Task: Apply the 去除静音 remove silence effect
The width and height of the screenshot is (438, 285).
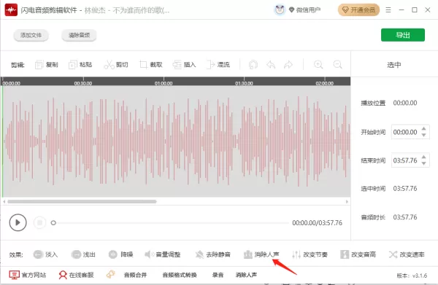Action: point(213,254)
